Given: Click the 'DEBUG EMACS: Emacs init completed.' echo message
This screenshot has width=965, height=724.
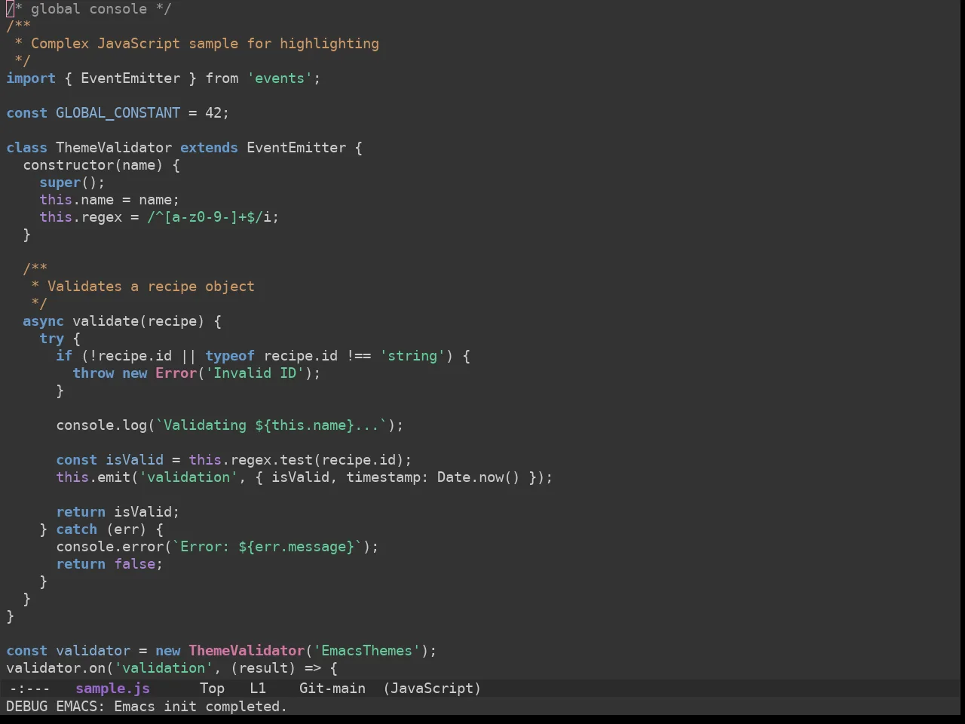Looking at the screenshot, I should pos(146,707).
